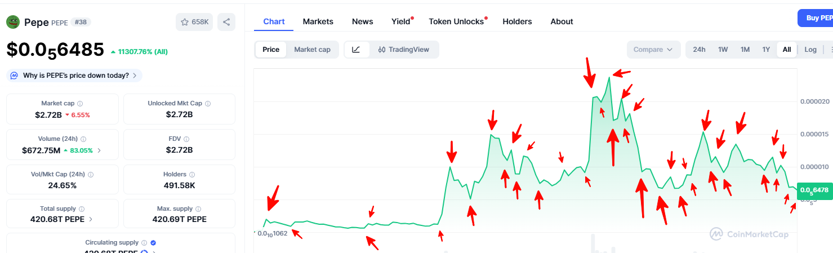Select the line chart icon
Viewport: 833px width, 253px height.
(357, 50)
